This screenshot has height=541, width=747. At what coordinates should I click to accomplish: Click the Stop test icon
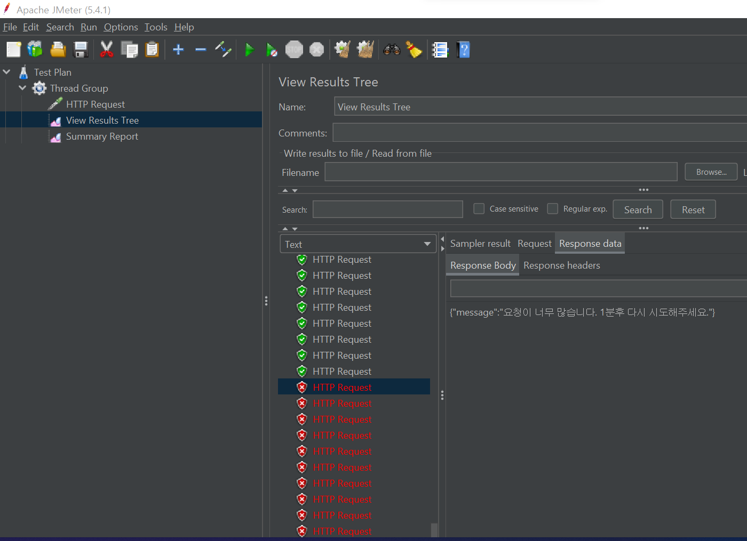(294, 50)
